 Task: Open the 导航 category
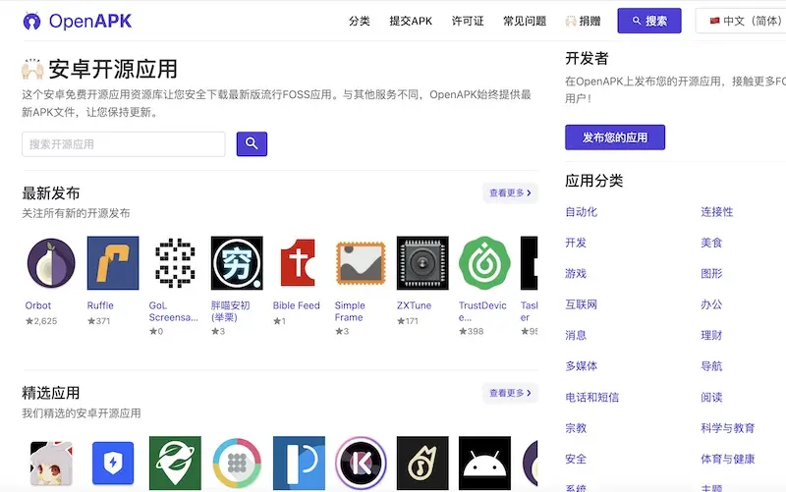pos(711,366)
